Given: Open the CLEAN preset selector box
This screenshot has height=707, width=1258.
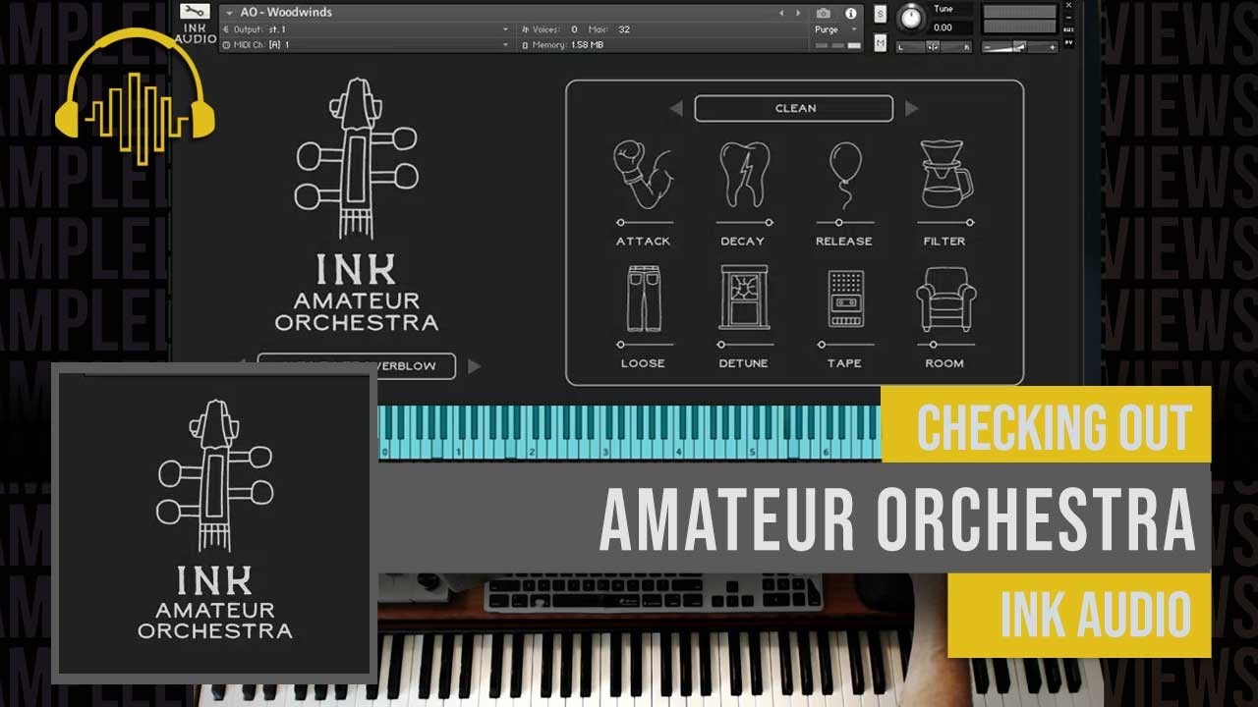Looking at the screenshot, I should (x=794, y=108).
